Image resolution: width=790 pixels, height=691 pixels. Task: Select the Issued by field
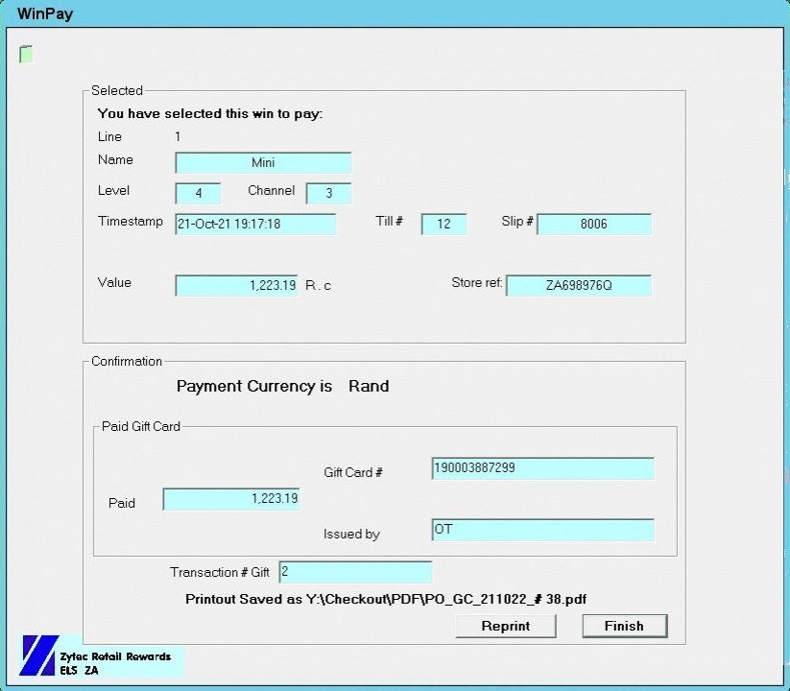tap(542, 530)
